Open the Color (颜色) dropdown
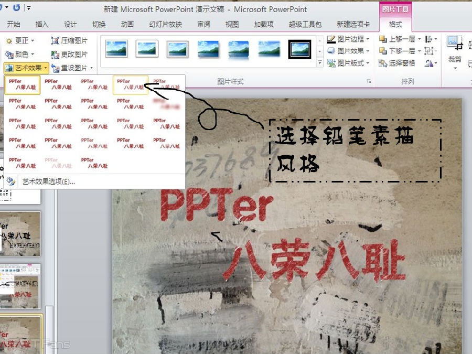The image size is (472, 354). coord(21,54)
